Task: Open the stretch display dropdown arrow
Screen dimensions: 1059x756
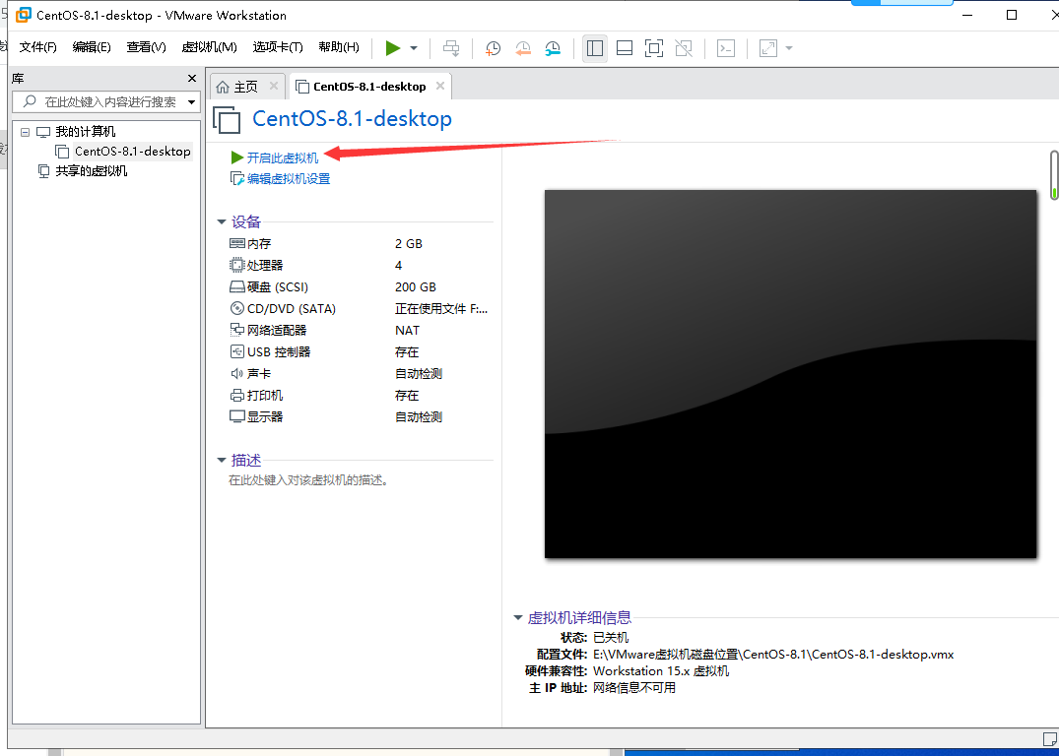Action: [788, 48]
